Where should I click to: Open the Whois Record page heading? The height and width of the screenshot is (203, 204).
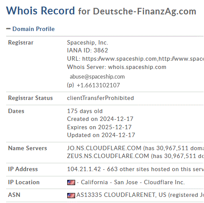click(40, 10)
